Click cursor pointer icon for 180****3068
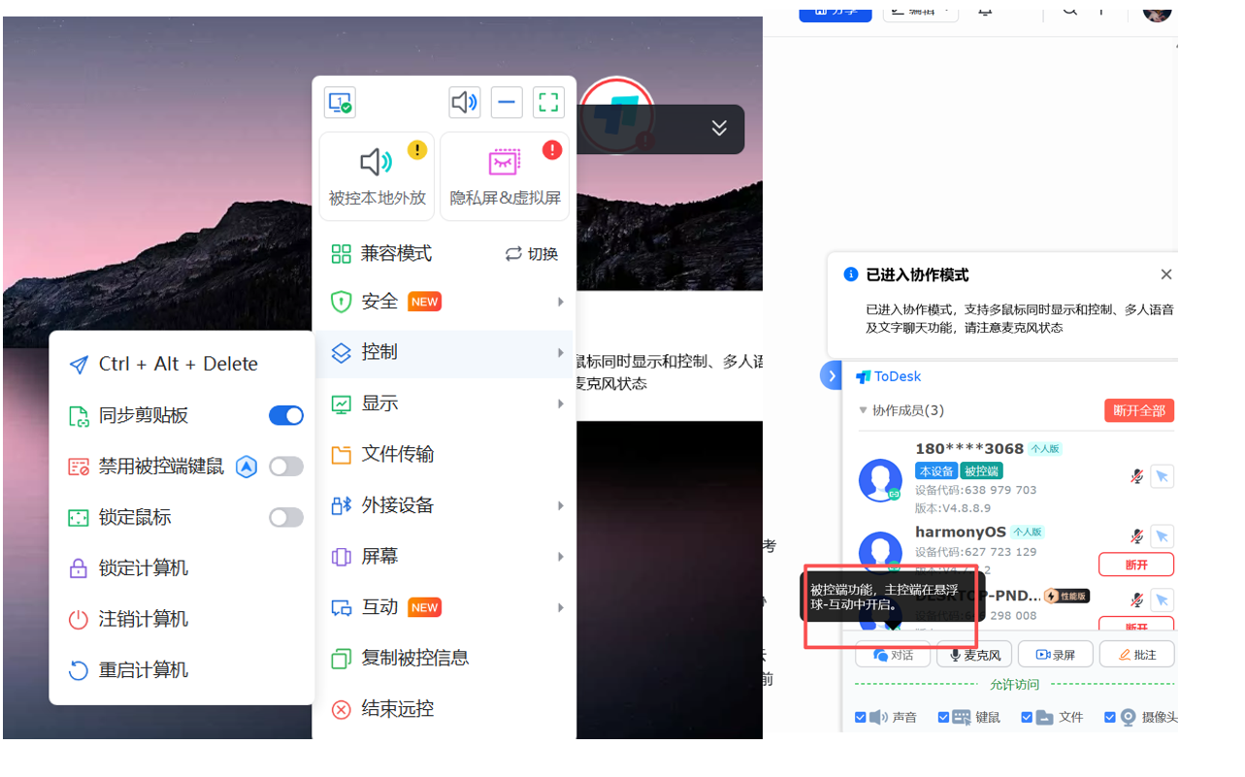1245x777 pixels. 1162,476
